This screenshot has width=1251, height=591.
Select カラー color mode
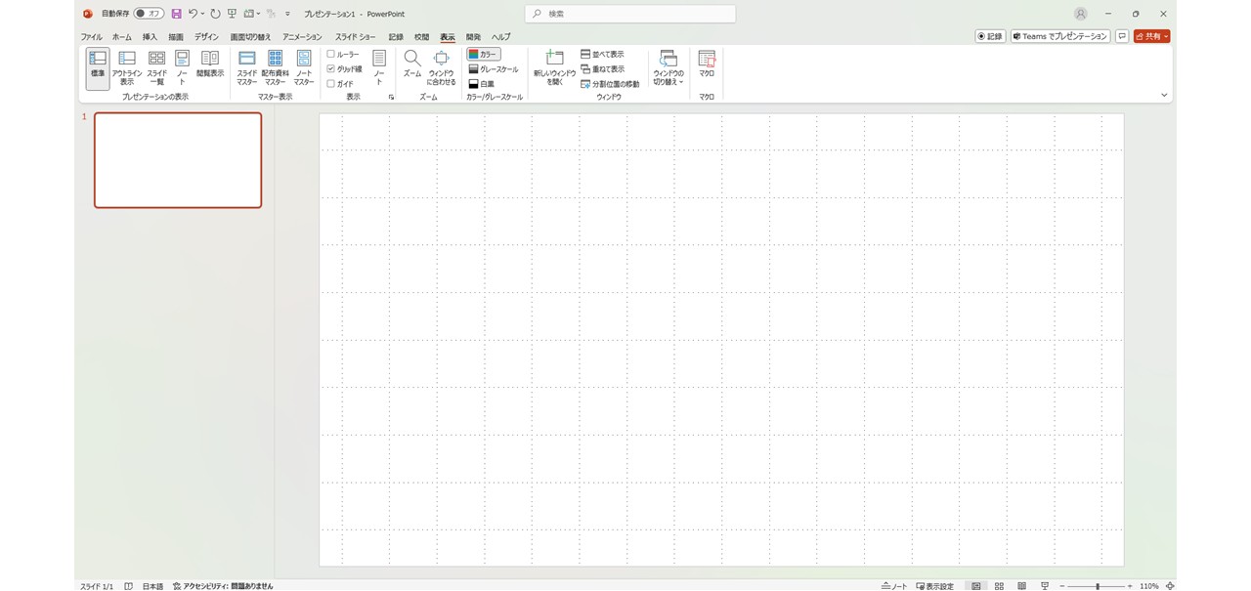[x=484, y=55]
